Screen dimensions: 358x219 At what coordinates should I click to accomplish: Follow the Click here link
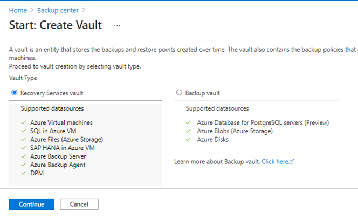tap(275, 161)
